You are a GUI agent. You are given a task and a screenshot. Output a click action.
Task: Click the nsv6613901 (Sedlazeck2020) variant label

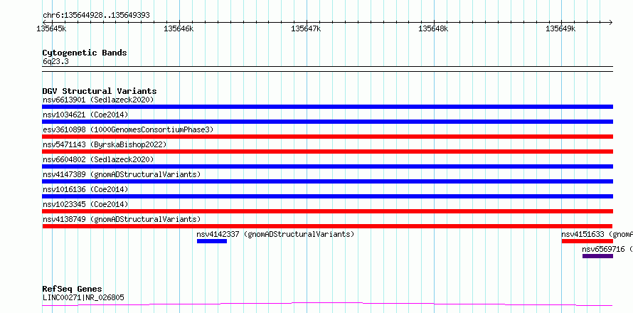pos(98,100)
